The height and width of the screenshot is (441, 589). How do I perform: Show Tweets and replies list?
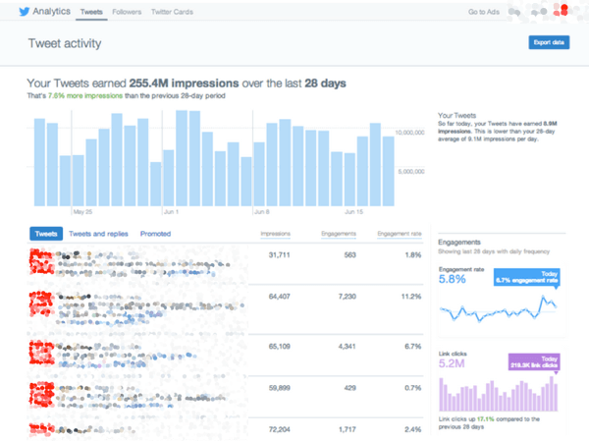[x=98, y=234]
